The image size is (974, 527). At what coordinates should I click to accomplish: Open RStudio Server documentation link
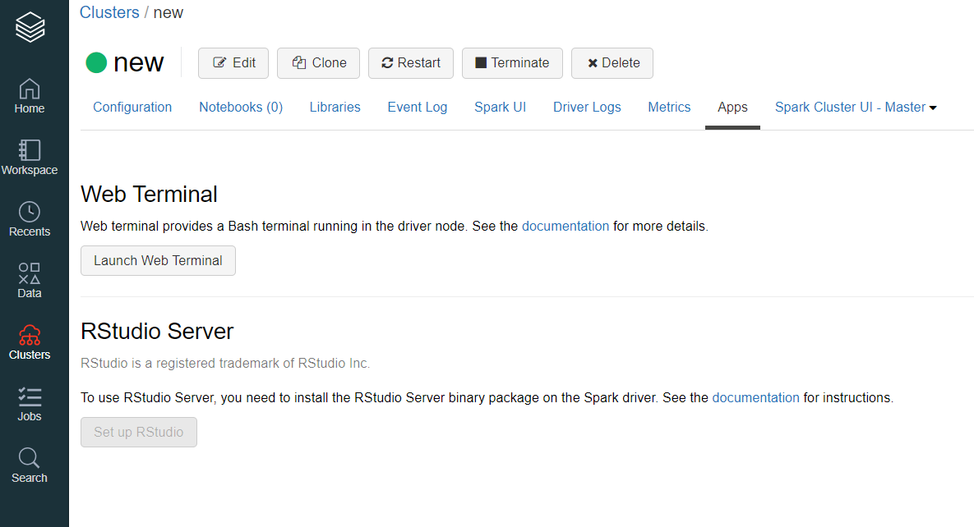755,397
